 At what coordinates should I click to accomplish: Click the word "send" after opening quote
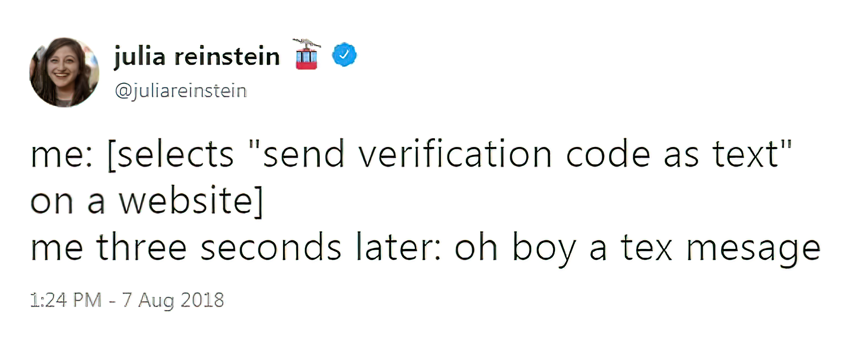(x=303, y=154)
